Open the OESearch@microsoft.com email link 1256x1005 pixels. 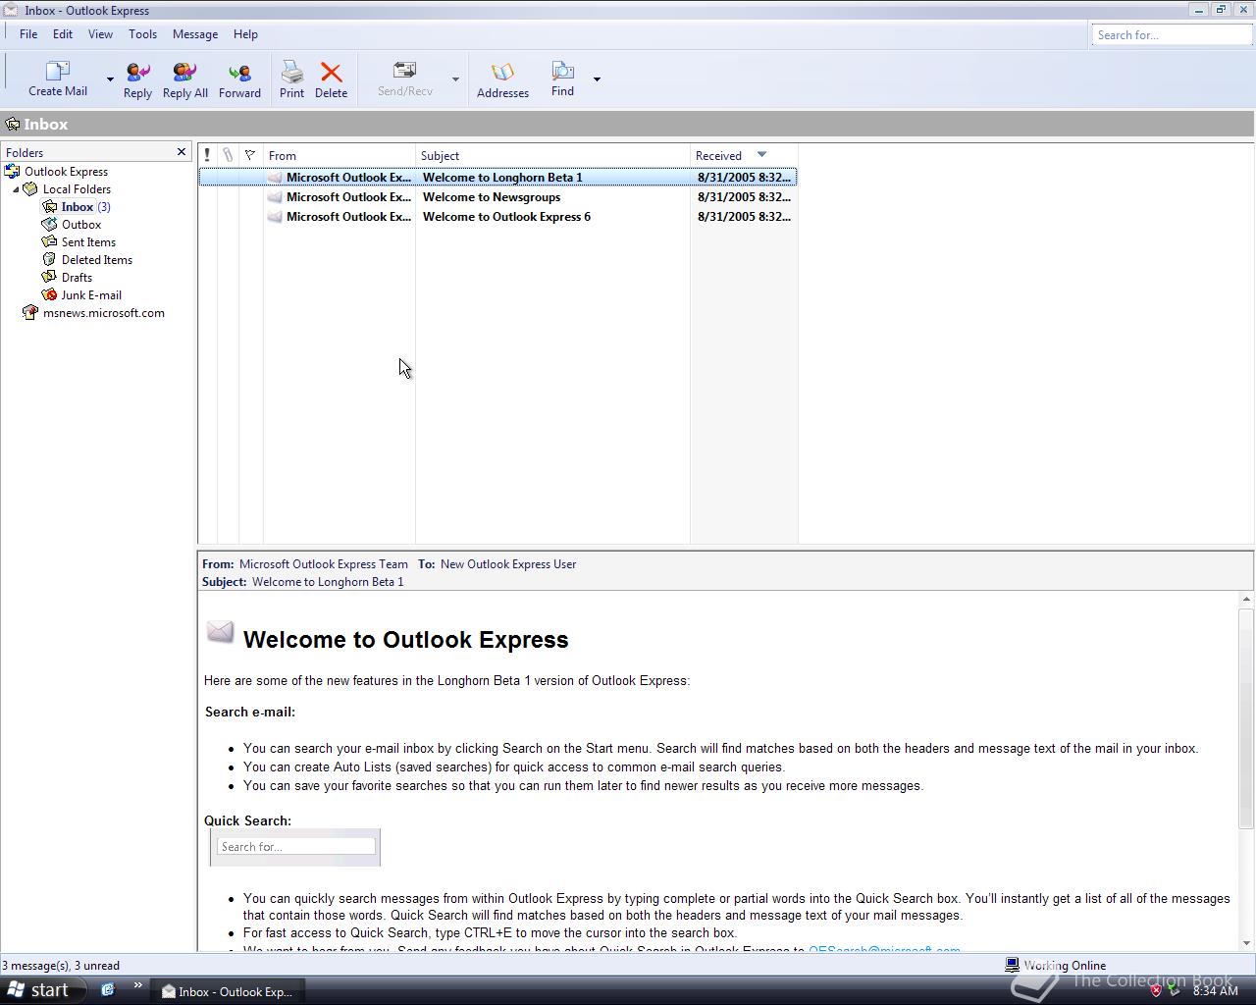(884, 950)
